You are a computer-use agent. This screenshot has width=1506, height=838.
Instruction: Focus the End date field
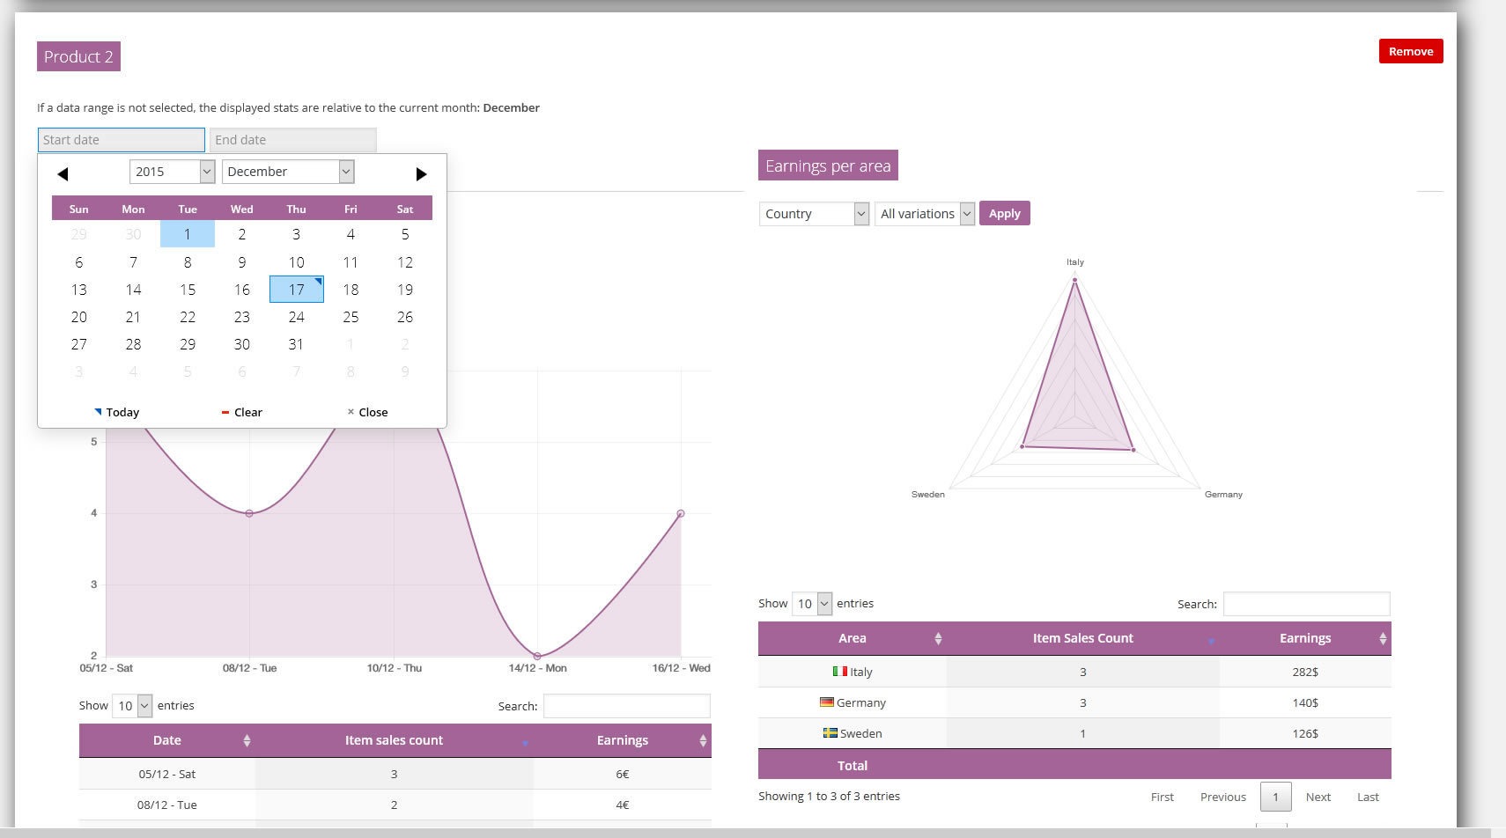coord(292,140)
